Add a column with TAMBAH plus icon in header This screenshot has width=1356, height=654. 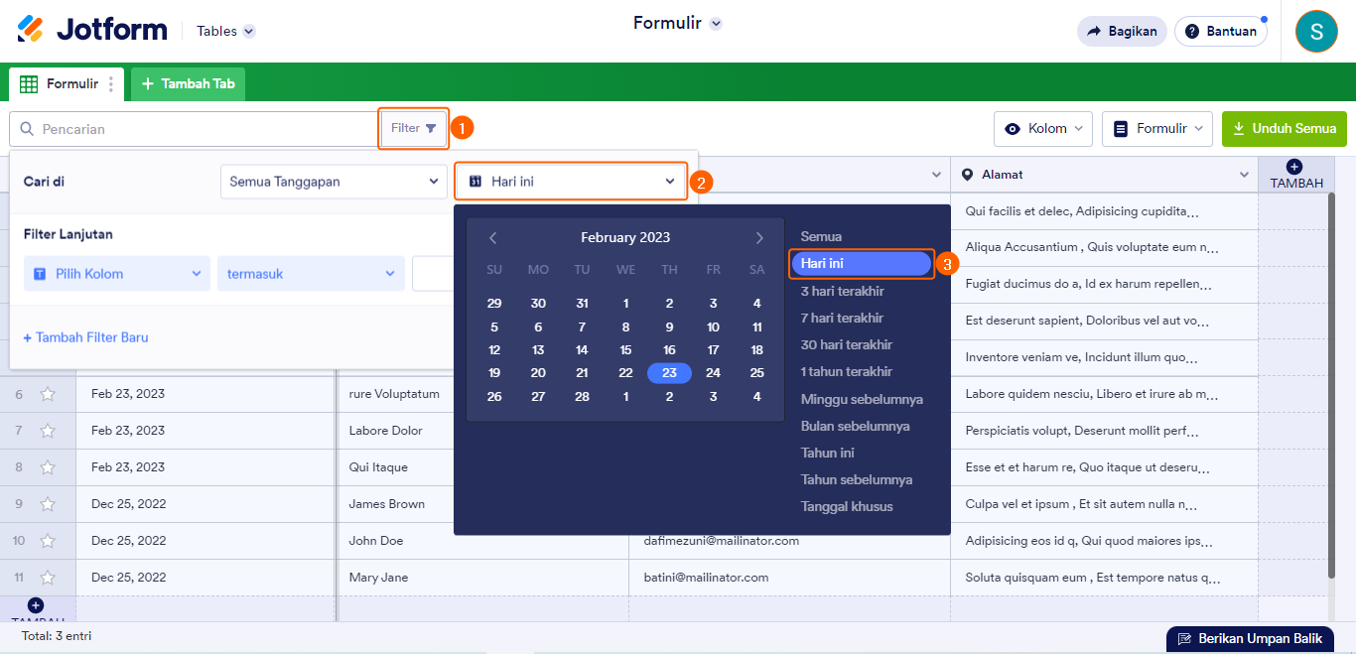(1294, 167)
